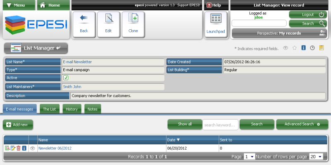The height and width of the screenshot is (165, 331).
Task: Clone this record using the Clone icon
Action: click(133, 24)
